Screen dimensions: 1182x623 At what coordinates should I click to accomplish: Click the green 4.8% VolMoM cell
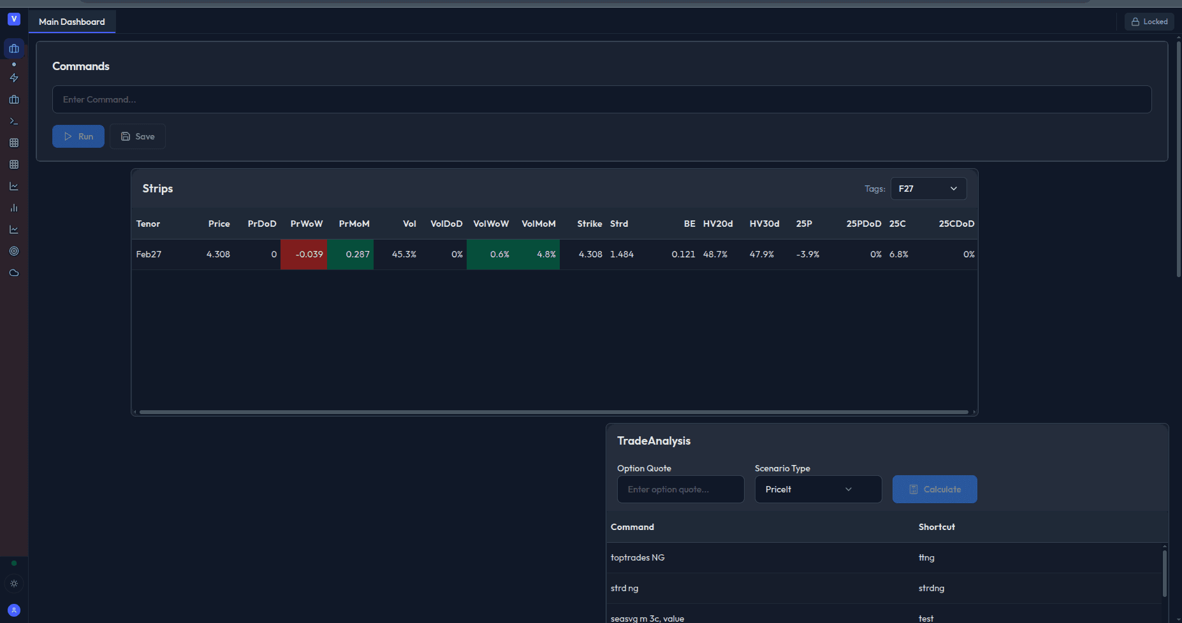pyautogui.click(x=537, y=254)
